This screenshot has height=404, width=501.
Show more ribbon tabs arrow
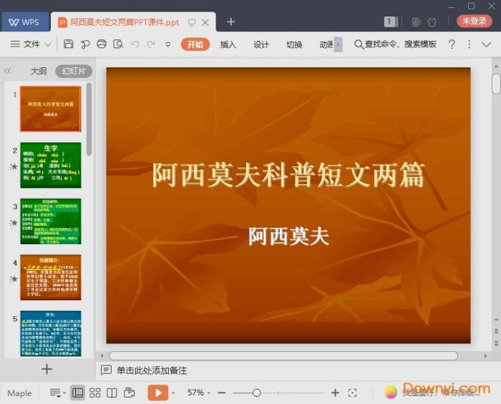click(x=339, y=44)
